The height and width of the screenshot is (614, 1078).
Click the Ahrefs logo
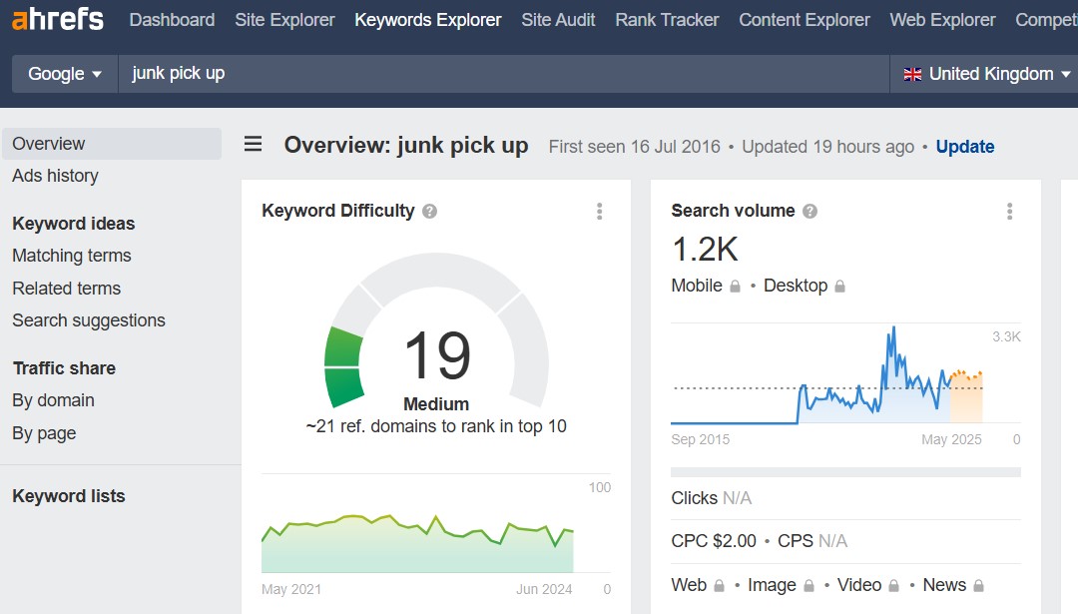click(x=58, y=19)
